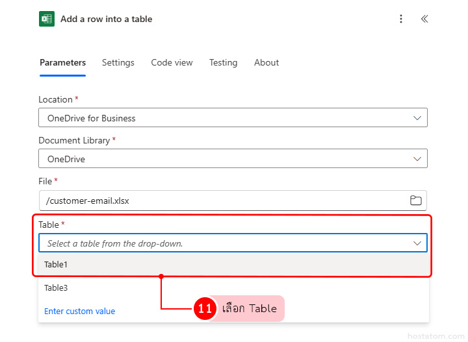The image size is (468, 342).
Task: Open the About tab
Action: [x=266, y=63]
